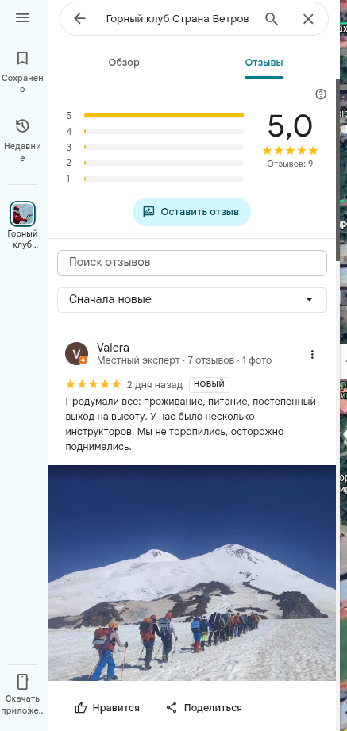Click the Отзывов: 9 text
347x731 pixels.
pyautogui.click(x=290, y=164)
